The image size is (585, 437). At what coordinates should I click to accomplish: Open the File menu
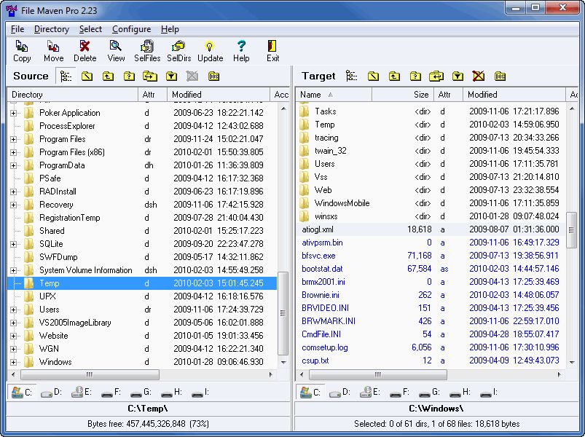pos(17,29)
